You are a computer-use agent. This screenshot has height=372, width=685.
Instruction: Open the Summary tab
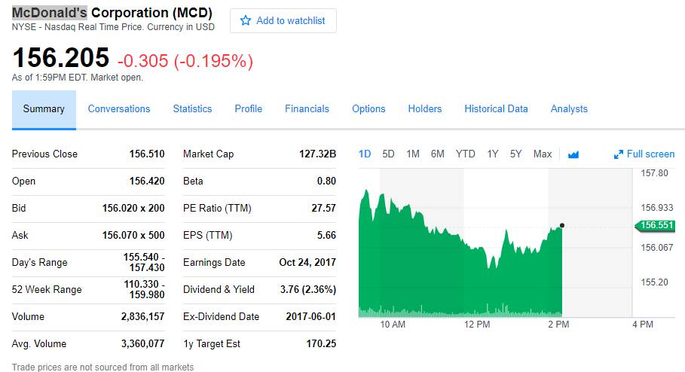click(x=44, y=109)
